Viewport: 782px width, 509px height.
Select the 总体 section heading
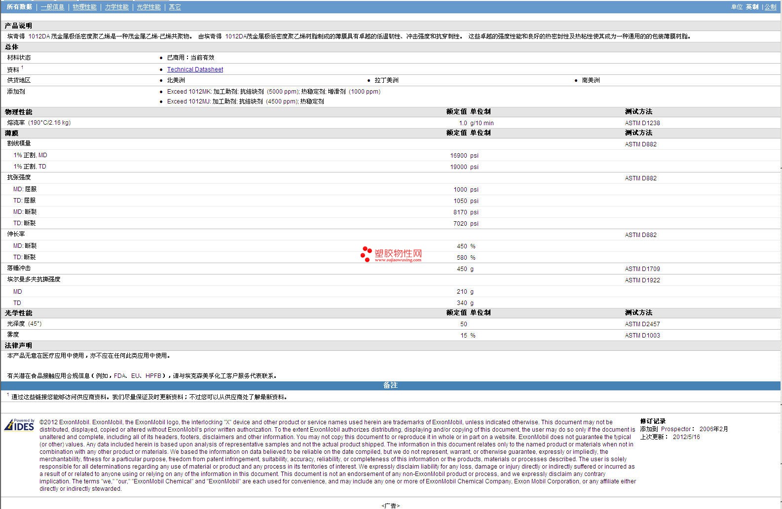tap(11, 47)
